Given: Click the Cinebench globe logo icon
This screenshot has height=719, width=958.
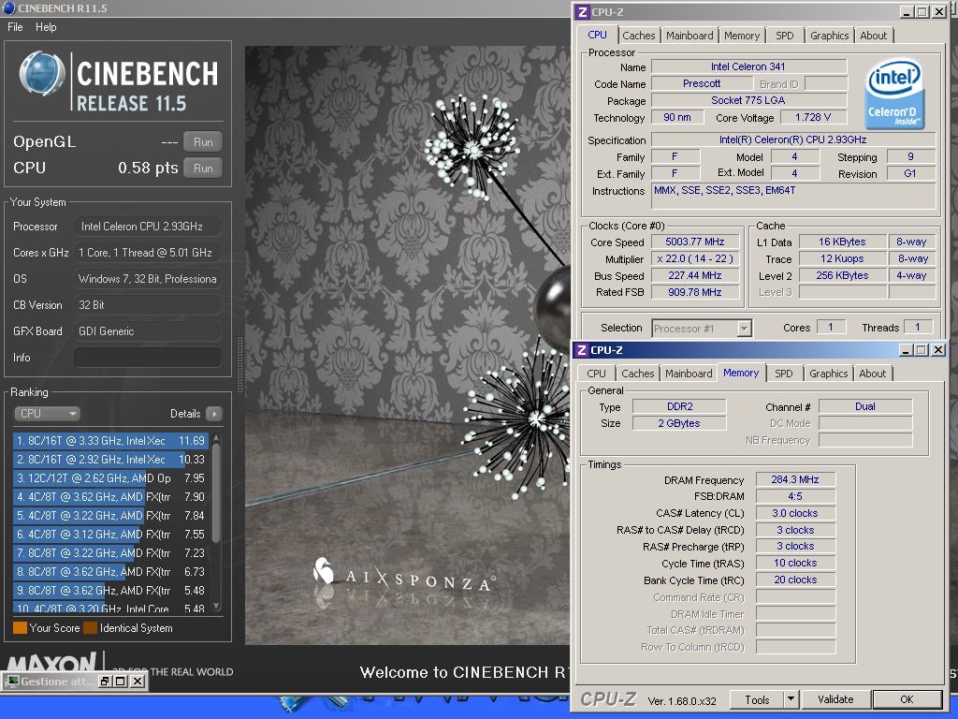Looking at the screenshot, I should point(41,74).
